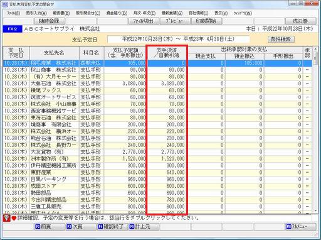Screen dimensions: 321x240
Task: Select the 筑波オートサービス row
Action: pos(157,97)
